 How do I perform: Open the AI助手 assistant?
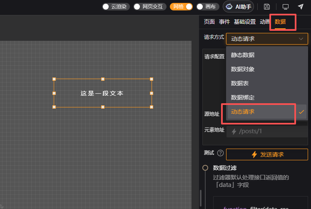(x=239, y=7)
